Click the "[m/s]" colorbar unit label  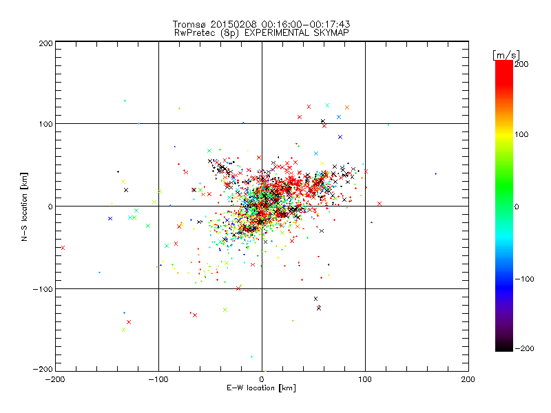coord(506,55)
